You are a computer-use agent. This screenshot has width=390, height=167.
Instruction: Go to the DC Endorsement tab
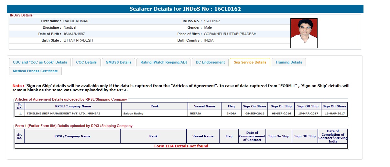coord(210,63)
